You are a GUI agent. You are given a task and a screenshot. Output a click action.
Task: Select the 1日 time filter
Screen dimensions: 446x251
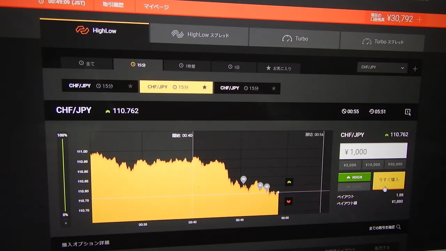click(234, 67)
